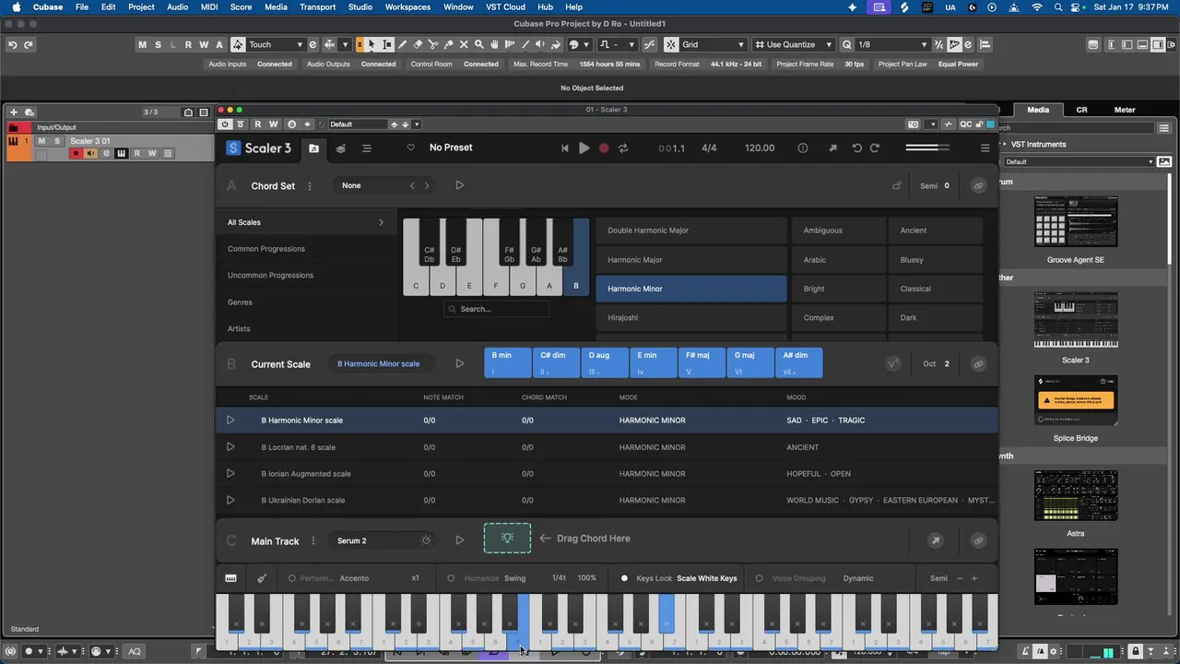Toggle the Voice Grouping option
This screenshot has width=1180, height=664.
759,578
